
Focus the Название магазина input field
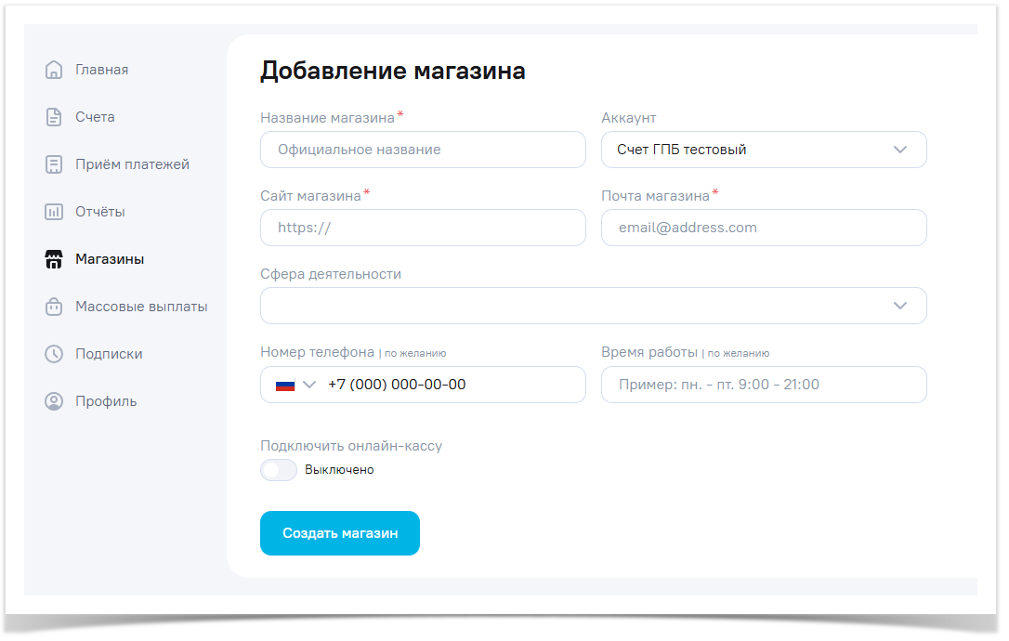tap(423, 150)
